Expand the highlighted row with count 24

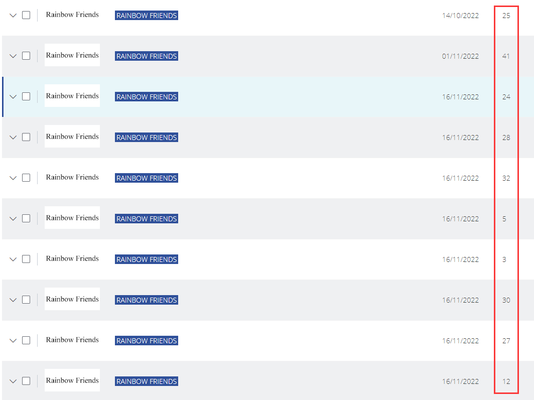13,97
